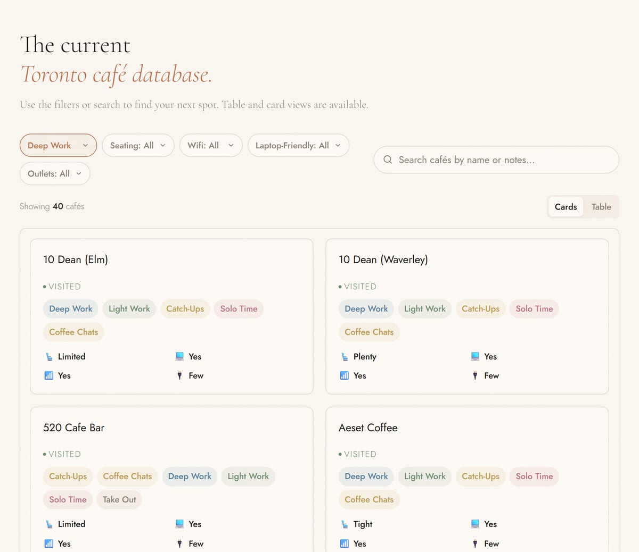639x552 pixels.
Task: Click plug icon on 520 Cafe Bar card
Action: tap(179, 543)
